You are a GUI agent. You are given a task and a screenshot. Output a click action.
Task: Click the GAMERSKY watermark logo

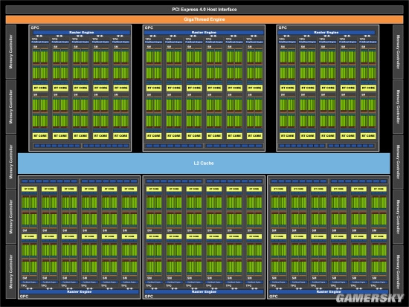point(370,298)
